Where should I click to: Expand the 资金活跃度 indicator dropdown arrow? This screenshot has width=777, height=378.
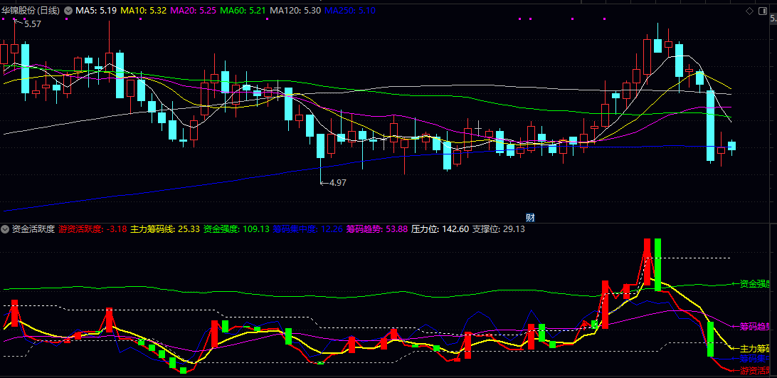6,229
